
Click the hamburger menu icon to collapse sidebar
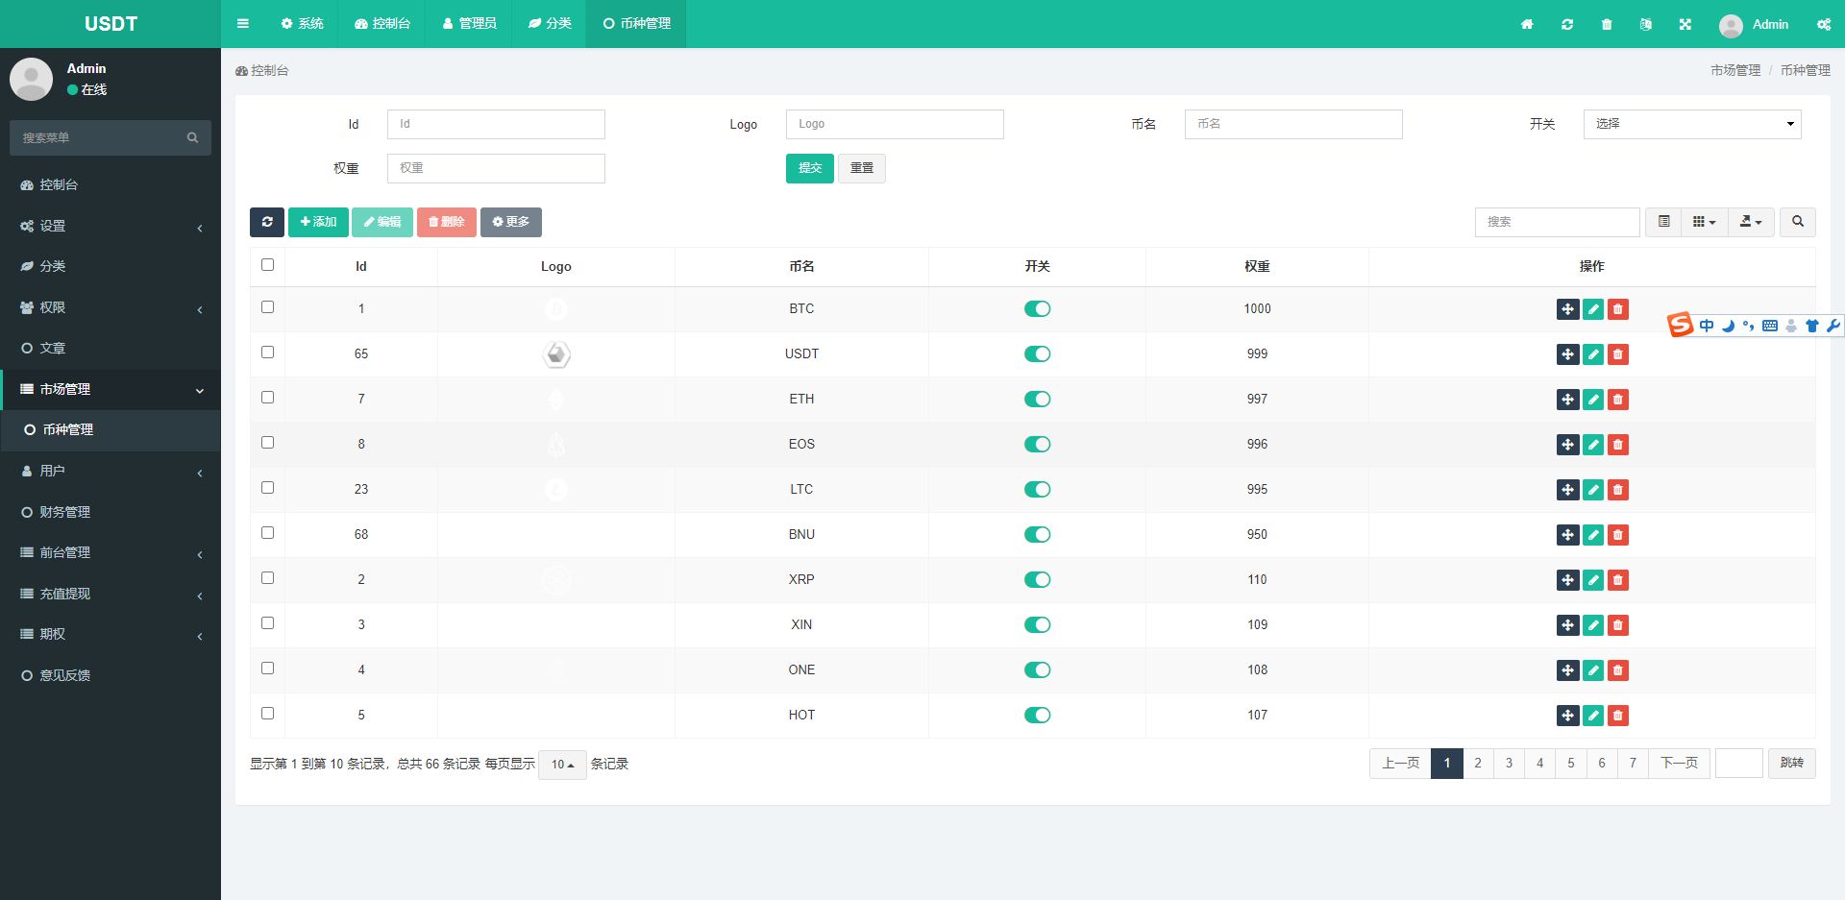pyautogui.click(x=243, y=24)
